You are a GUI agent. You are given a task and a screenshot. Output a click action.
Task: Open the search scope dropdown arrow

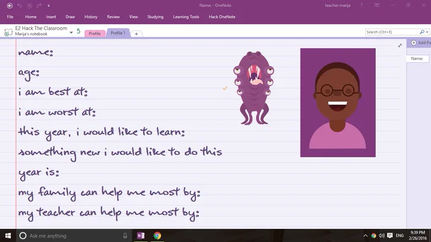point(427,32)
